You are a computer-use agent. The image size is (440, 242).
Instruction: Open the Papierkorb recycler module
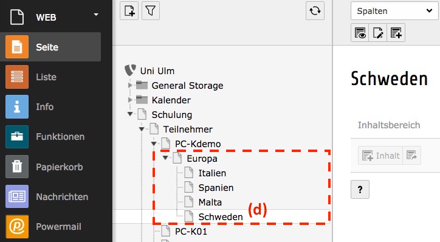coord(50,167)
